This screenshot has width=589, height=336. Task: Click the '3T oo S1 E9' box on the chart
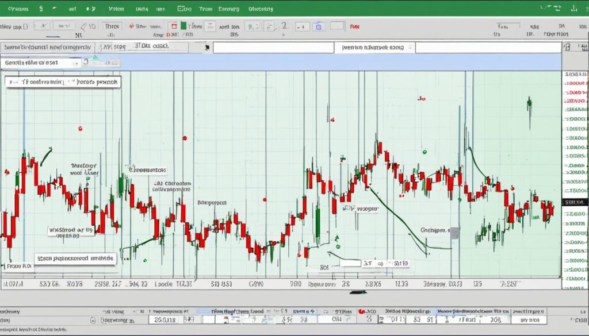[x=385, y=263]
